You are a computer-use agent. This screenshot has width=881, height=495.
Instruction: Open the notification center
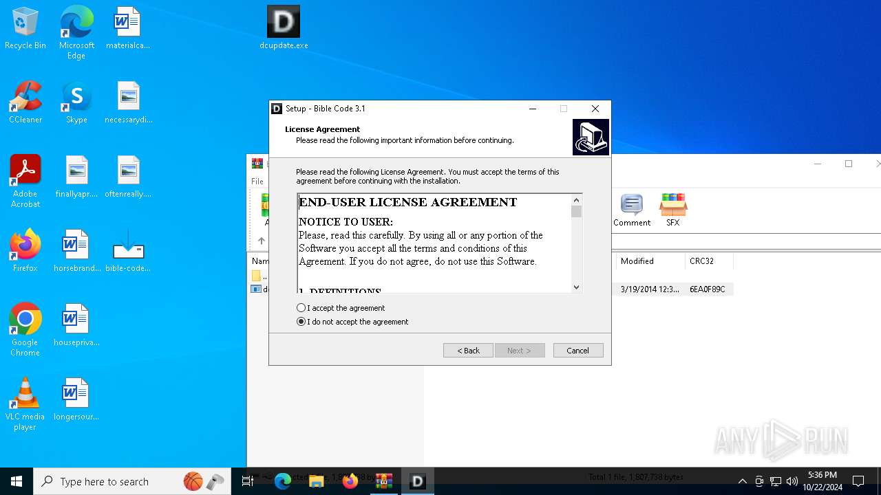point(858,481)
